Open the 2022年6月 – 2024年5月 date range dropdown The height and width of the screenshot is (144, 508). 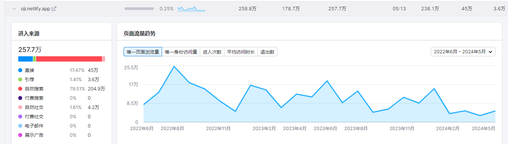(x=463, y=52)
